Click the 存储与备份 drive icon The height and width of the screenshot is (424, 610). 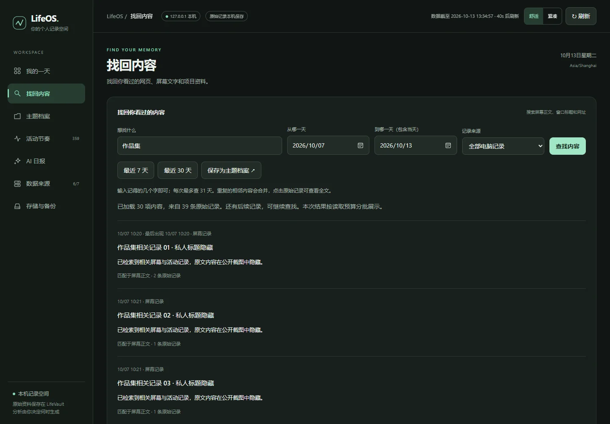(x=17, y=206)
